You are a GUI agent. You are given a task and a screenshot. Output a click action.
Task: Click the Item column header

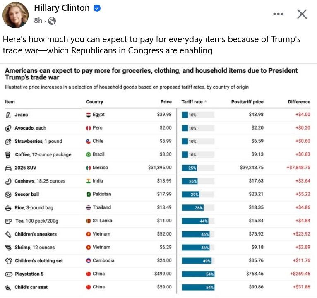[10, 102]
